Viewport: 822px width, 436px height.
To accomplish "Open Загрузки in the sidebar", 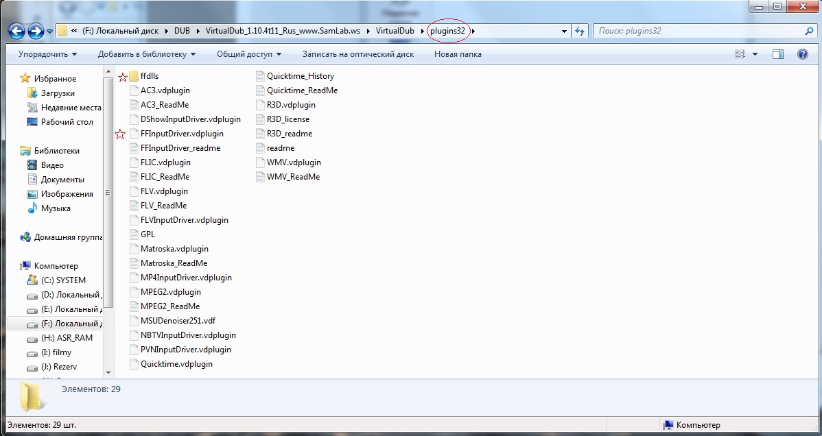I will (x=58, y=93).
